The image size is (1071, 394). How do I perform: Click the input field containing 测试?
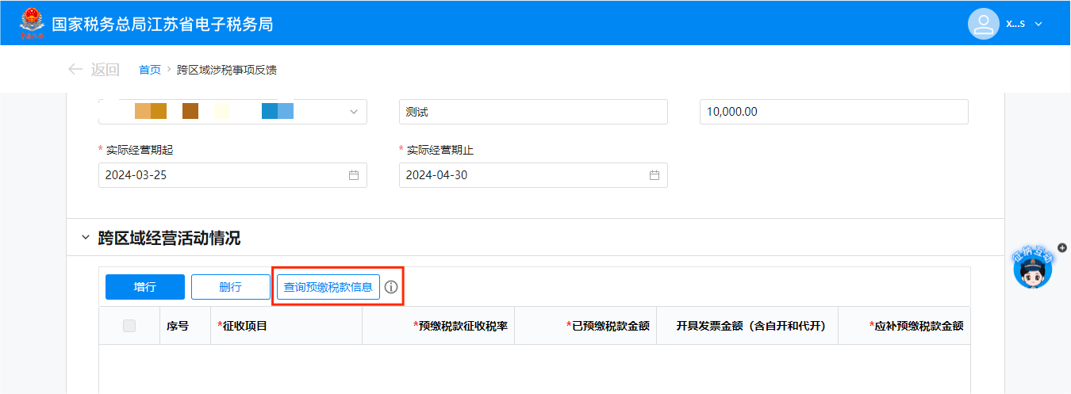point(533,112)
